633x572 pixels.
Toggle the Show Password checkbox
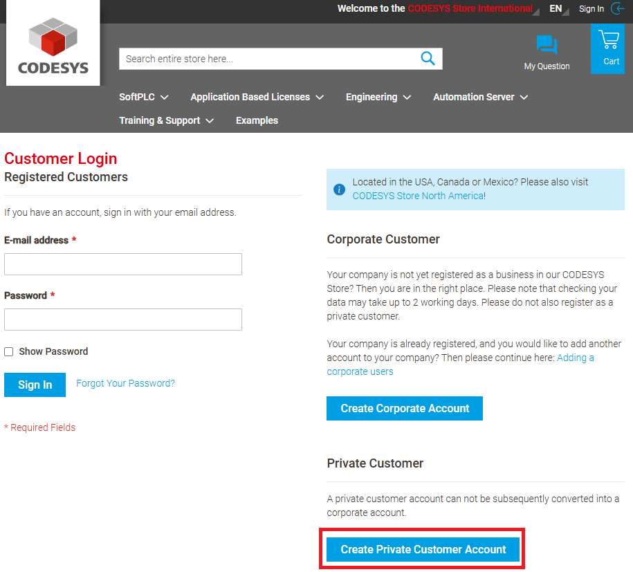point(9,351)
